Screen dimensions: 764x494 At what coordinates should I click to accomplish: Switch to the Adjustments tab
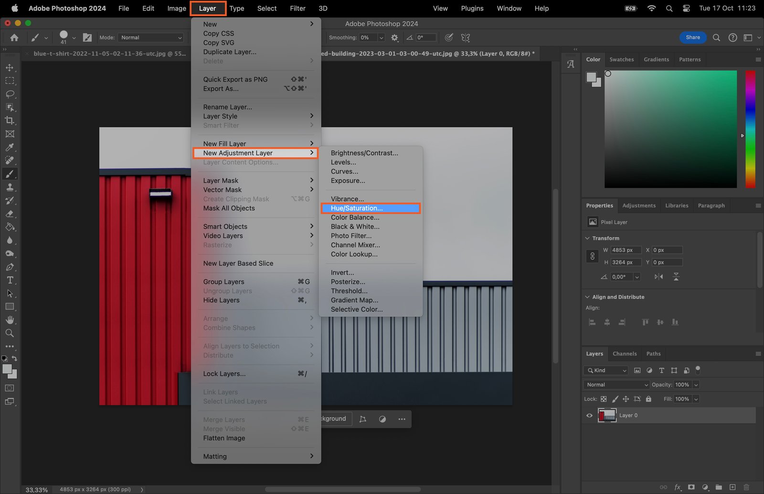[638, 205]
